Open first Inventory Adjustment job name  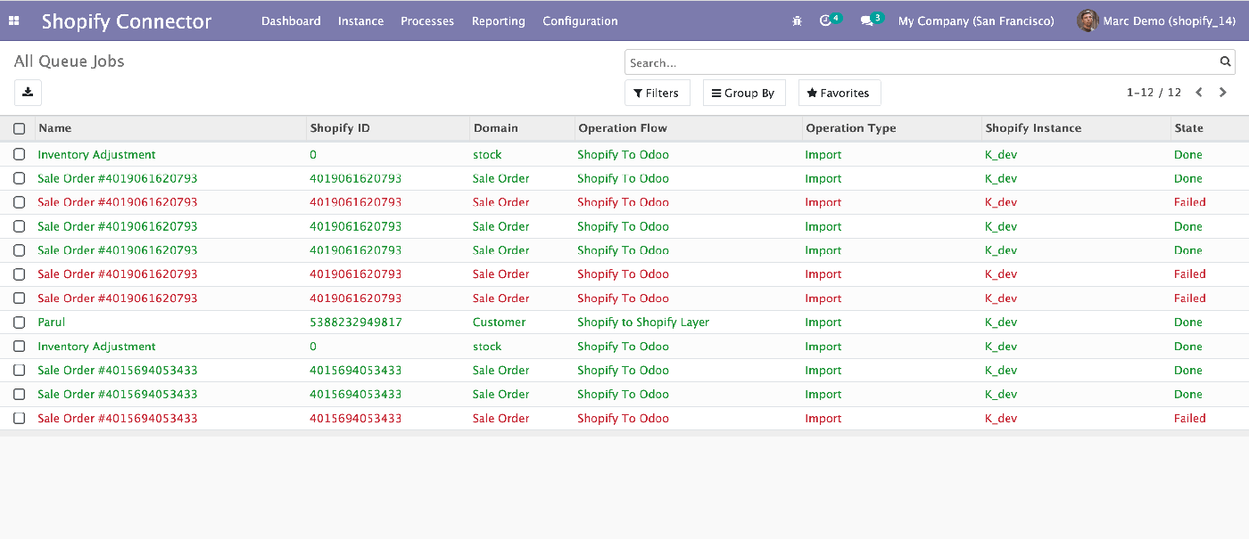coord(96,154)
